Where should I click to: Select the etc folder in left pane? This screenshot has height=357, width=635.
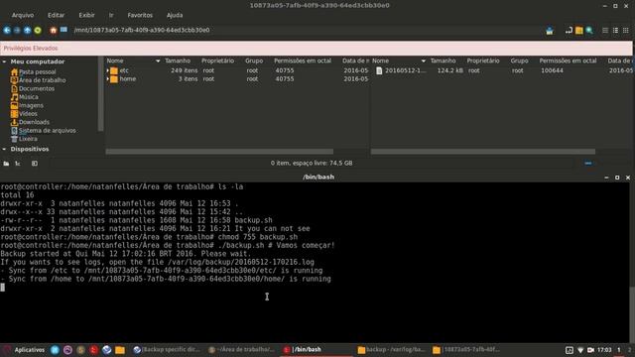pyautogui.click(x=124, y=70)
